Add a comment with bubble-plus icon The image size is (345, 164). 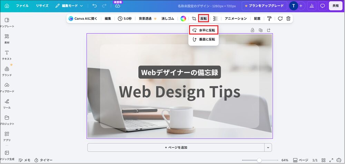(280, 19)
